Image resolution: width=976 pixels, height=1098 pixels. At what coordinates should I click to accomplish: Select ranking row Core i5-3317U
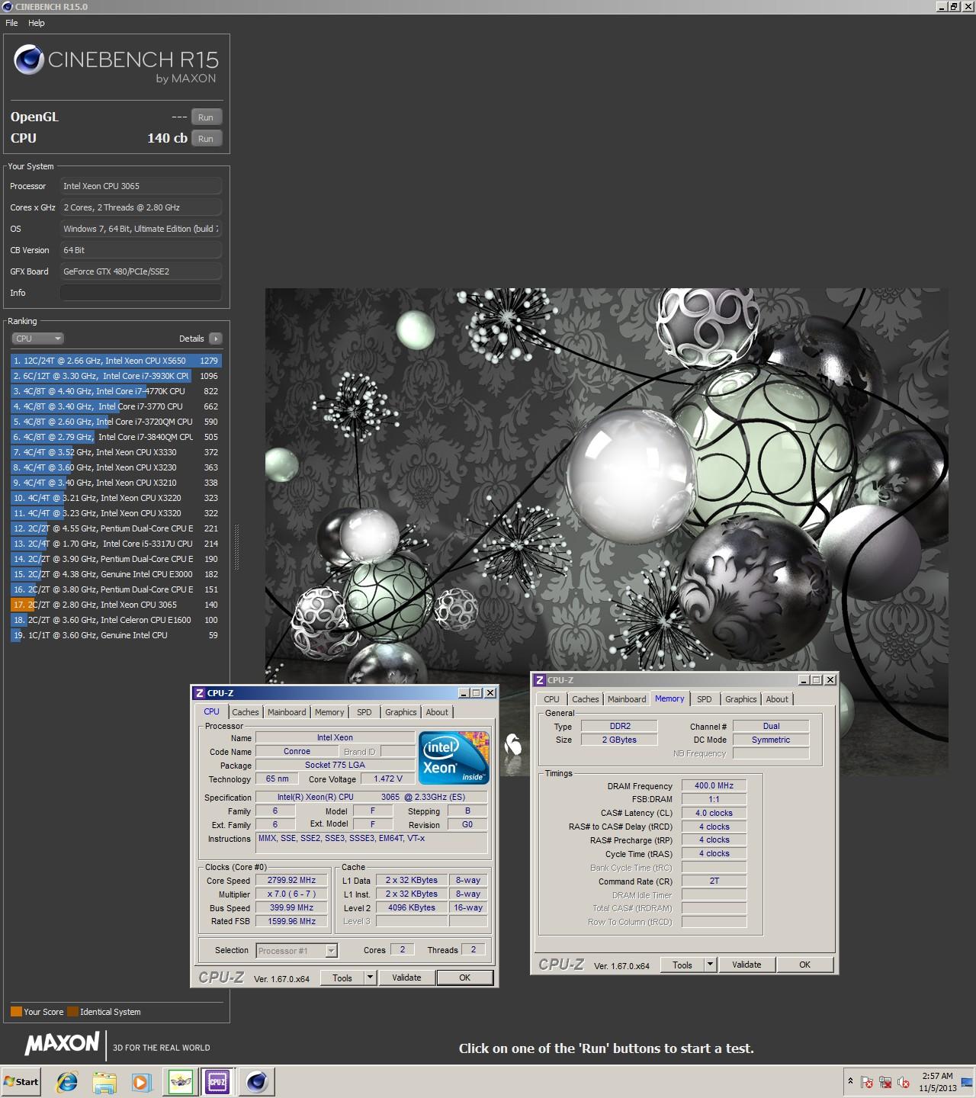tap(116, 544)
